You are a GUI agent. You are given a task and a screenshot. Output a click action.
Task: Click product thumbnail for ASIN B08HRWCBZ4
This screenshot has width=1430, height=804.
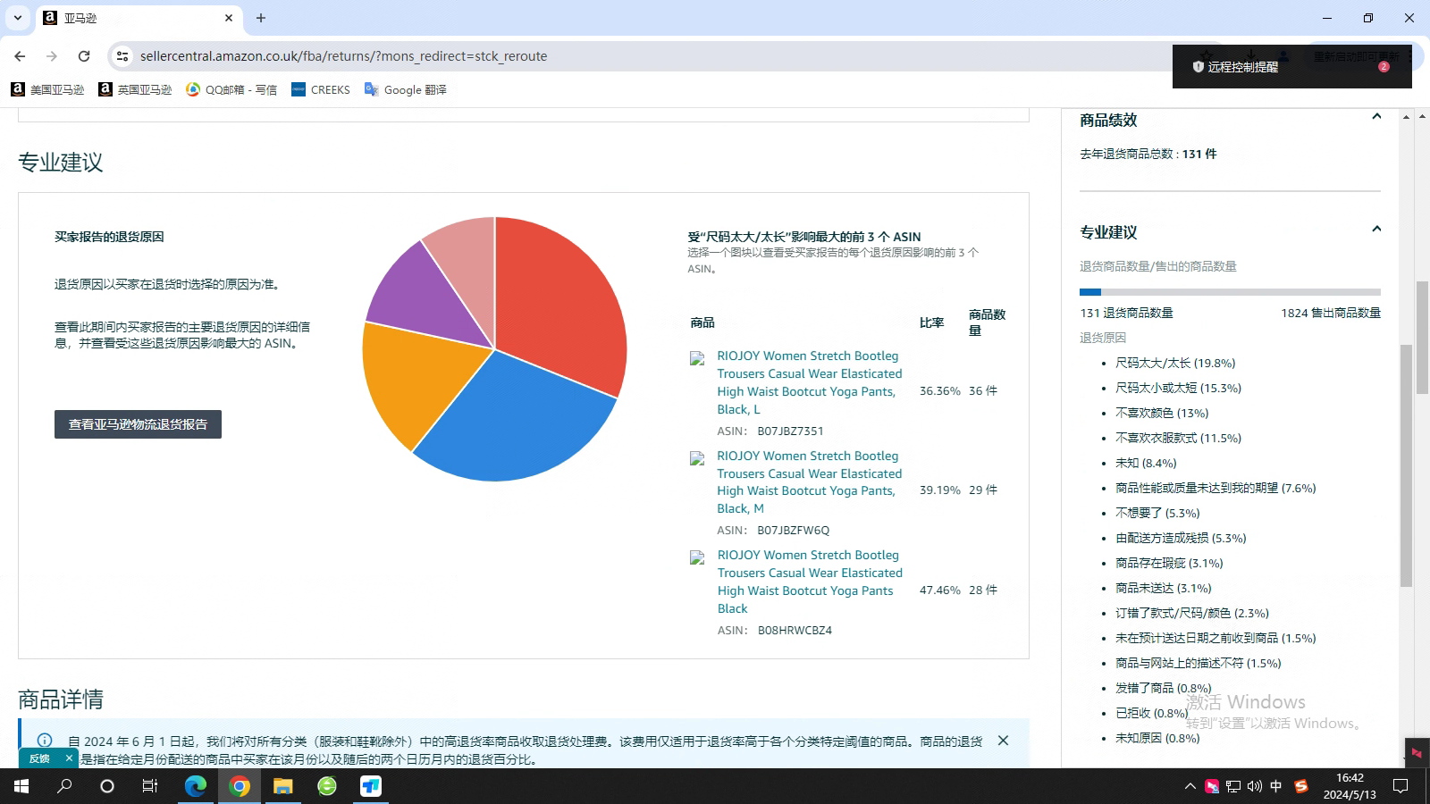(697, 558)
